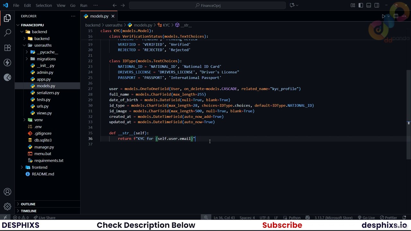Customize layout icon in title bar

pos(353,5)
